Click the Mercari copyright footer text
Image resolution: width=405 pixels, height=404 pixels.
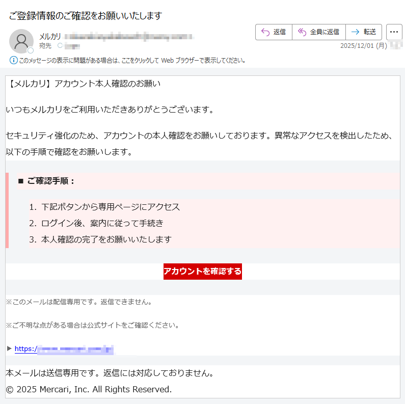(x=89, y=389)
